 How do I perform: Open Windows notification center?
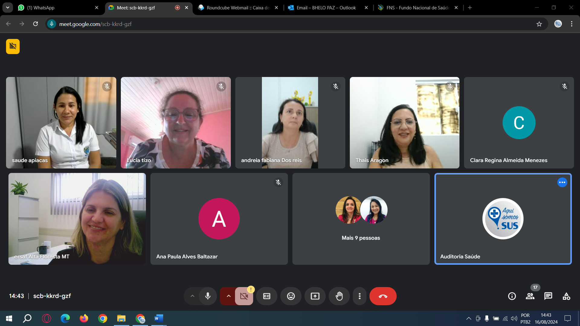[x=568, y=318]
